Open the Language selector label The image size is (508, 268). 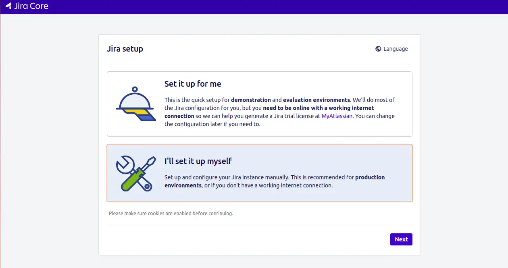[396, 49]
